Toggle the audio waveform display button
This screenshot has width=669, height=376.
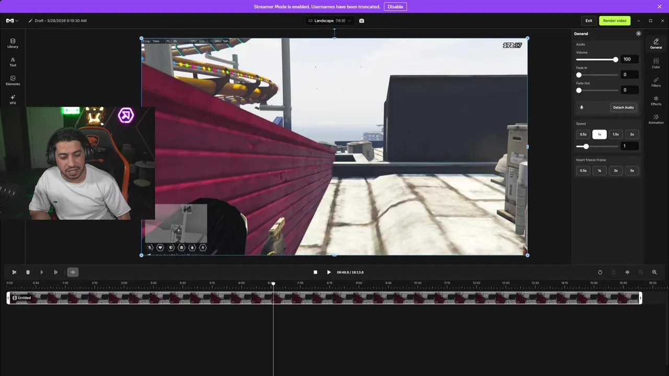tap(73, 272)
